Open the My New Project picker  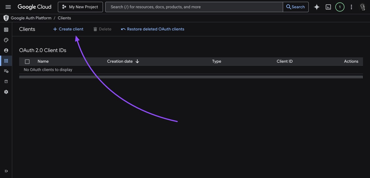point(80,7)
